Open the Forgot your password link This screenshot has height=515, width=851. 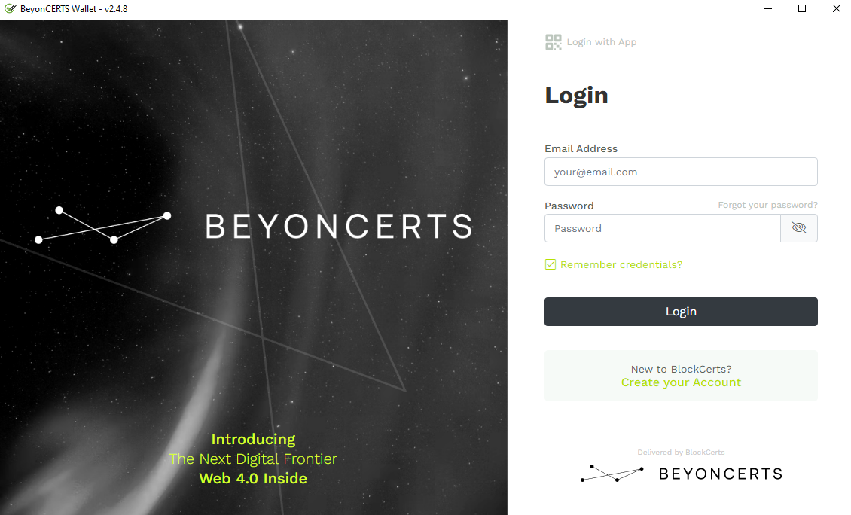pos(767,204)
